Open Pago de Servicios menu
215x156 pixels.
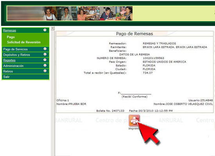point(15,49)
